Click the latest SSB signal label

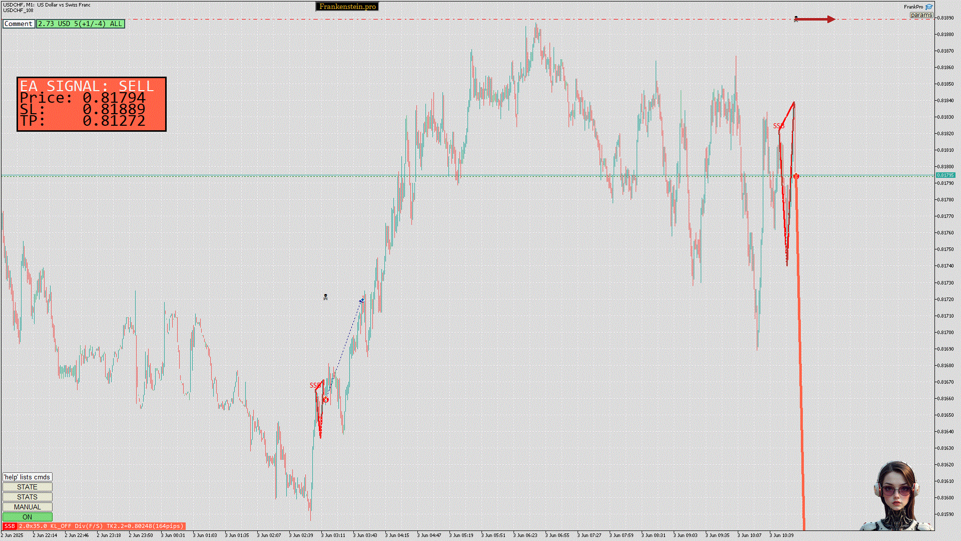pyautogui.click(x=778, y=126)
